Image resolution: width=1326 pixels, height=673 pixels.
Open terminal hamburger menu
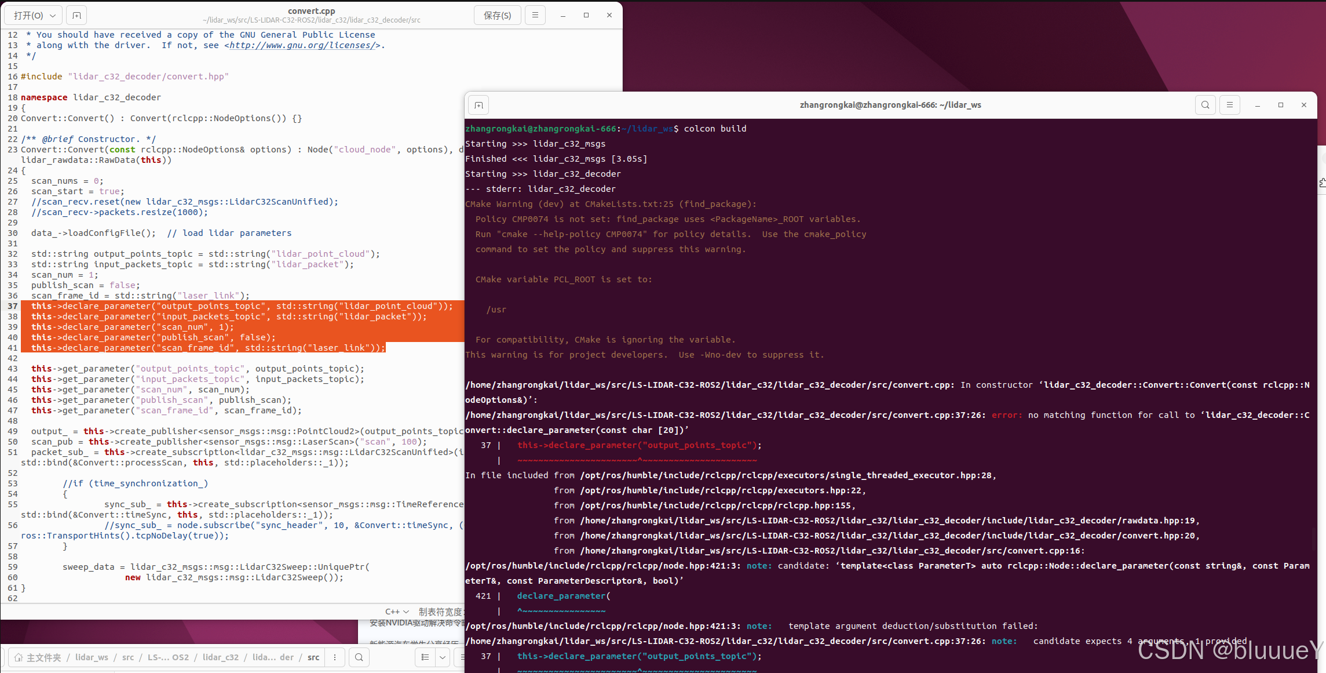click(x=1229, y=105)
